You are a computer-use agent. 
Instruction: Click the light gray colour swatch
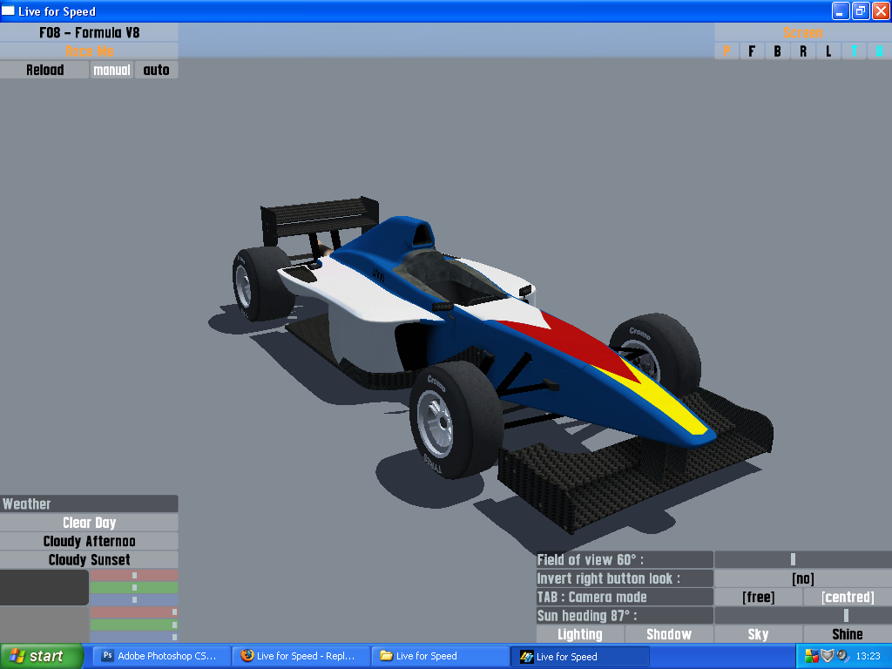coord(44,624)
